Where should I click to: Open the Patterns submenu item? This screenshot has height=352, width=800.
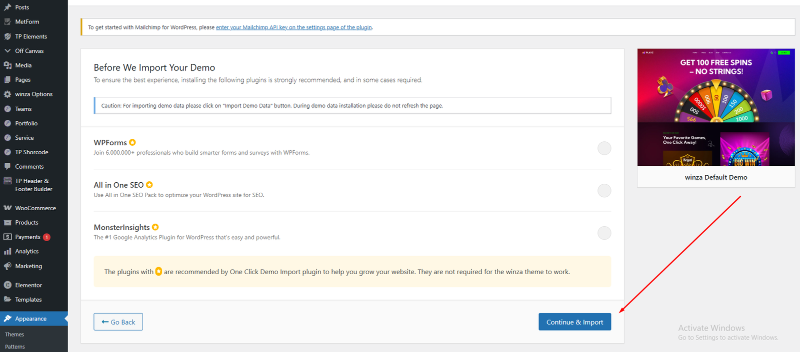[x=15, y=347]
